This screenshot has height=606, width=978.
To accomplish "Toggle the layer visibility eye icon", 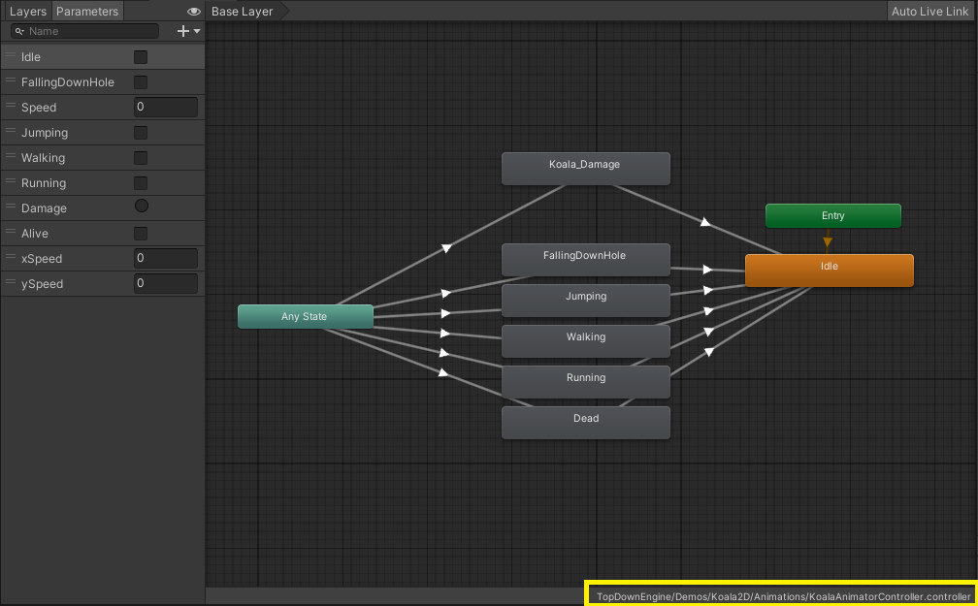I will 194,12.
